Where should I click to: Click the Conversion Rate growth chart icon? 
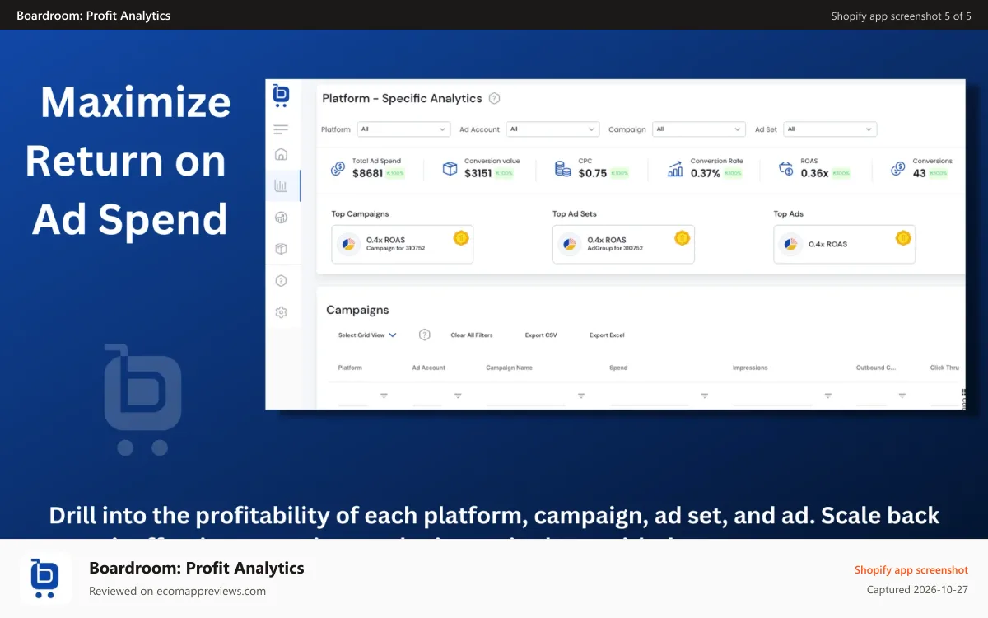(x=675, y=168)
